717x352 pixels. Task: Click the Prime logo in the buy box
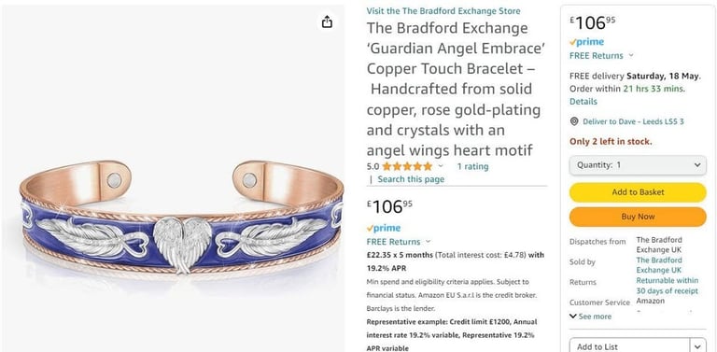tap(586, 42)
